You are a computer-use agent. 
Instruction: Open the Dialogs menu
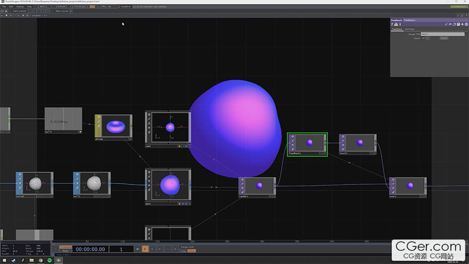[x=20, y=6]
